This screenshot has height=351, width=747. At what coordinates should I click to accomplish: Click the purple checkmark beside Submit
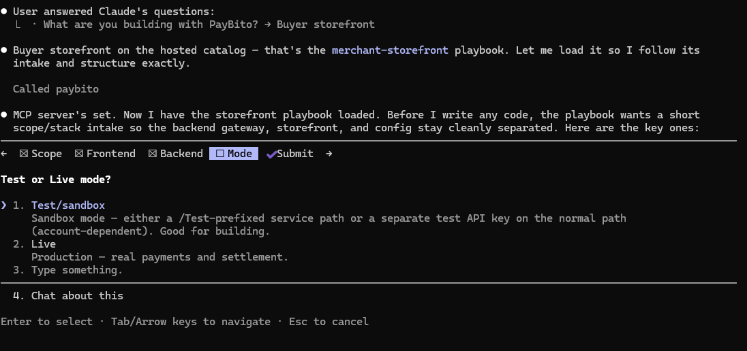[x=271, y=154]
